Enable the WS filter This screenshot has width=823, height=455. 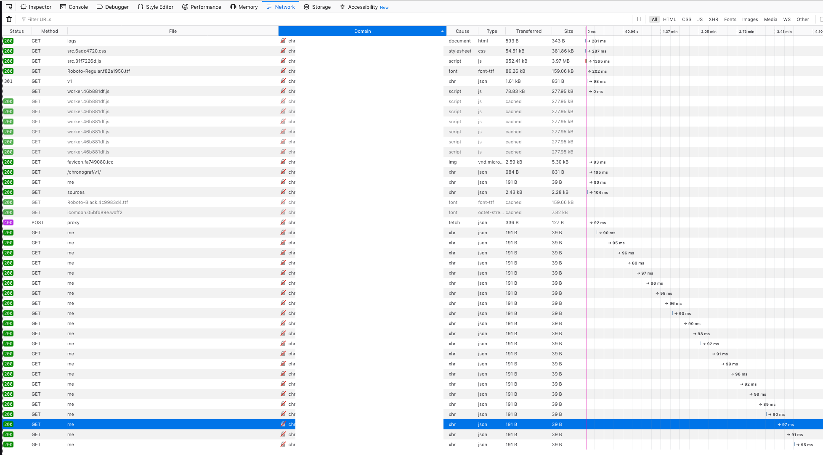click(787, 19)
